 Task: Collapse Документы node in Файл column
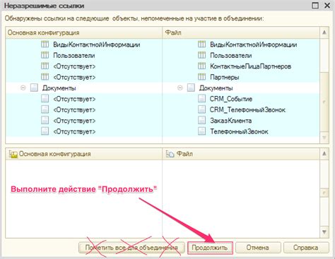click(180, 88)
